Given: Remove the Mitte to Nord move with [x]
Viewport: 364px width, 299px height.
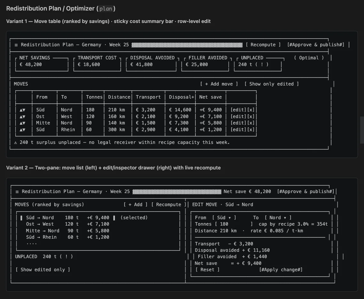Looking at the screenshot, I should click(x=251, y=123).
